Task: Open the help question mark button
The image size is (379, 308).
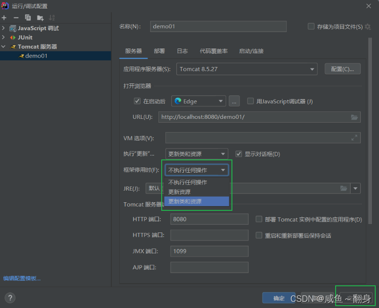Action: pyautogui.click(x=10, y=298)
